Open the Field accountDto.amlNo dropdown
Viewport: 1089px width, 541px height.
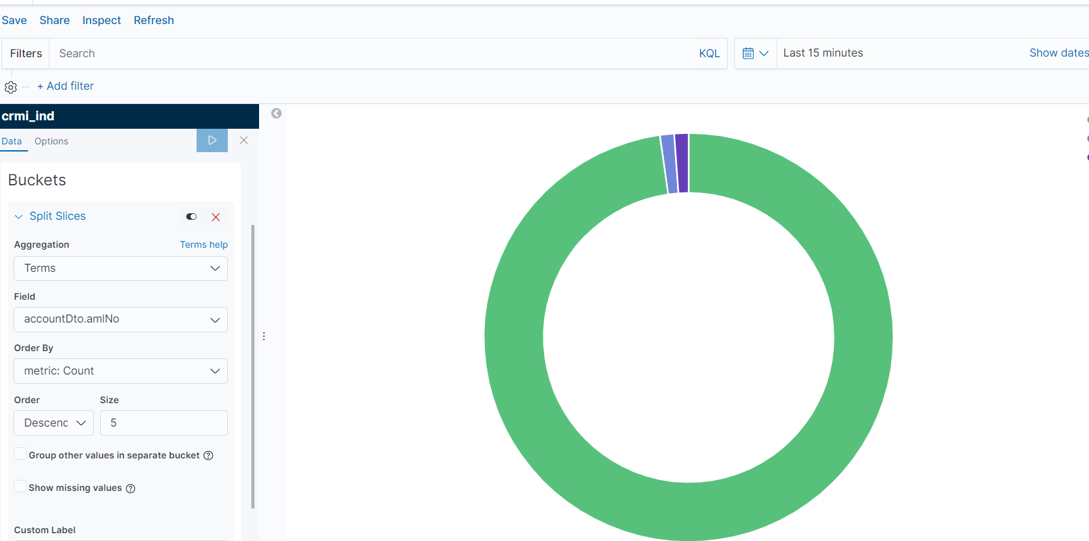coord(120,319)
